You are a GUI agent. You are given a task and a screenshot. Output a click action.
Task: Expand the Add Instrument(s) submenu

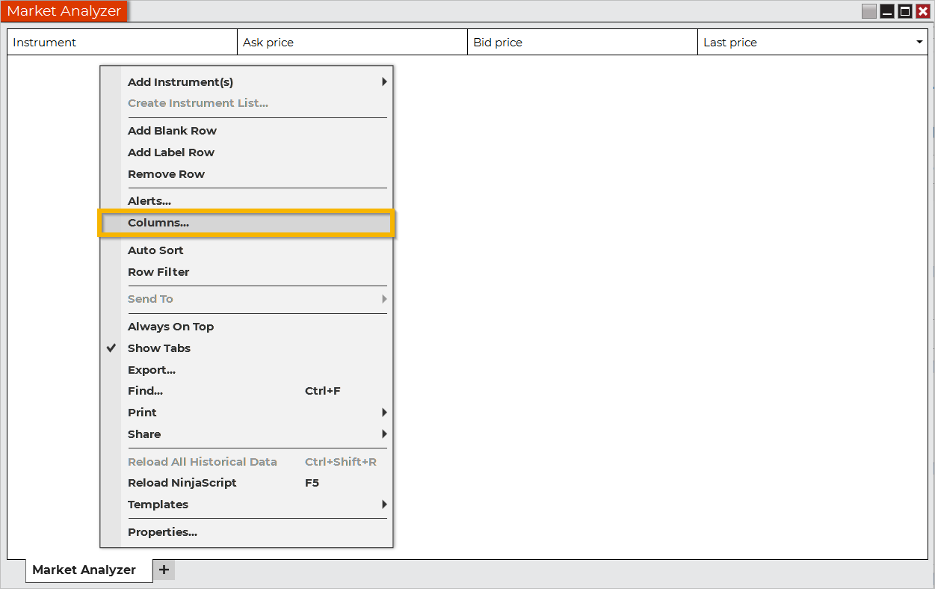click(x=384, y=82)
